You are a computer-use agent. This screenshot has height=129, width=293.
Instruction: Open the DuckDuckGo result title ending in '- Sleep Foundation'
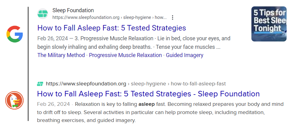[x=148, y=94]
